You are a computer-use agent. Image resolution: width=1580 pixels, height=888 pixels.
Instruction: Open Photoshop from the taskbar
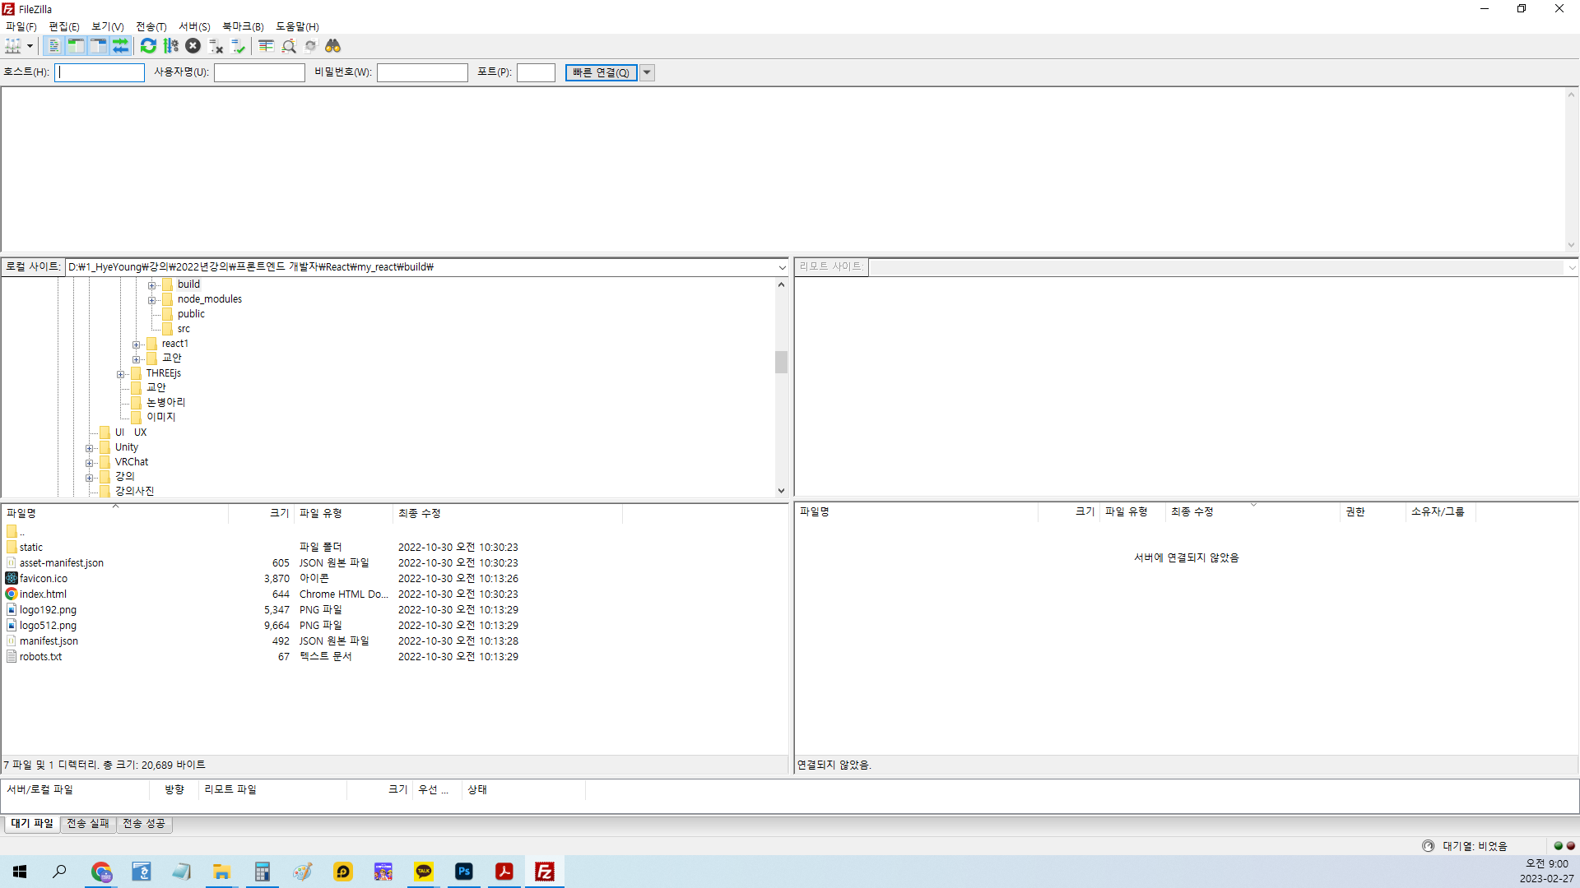pyautogui.click(x=464, y=872)
